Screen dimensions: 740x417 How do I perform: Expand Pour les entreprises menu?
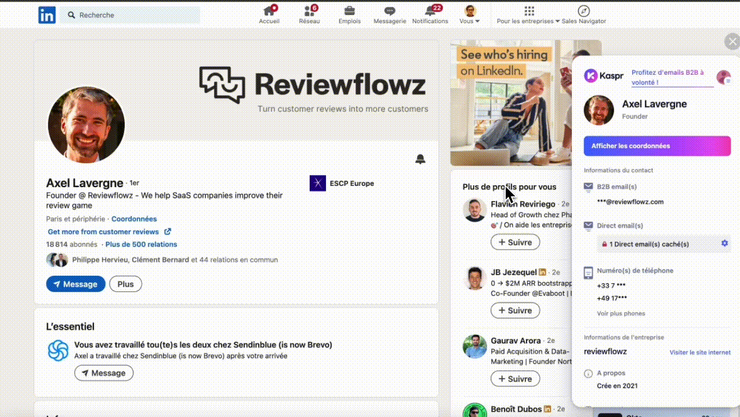click(x=528, y=15)
